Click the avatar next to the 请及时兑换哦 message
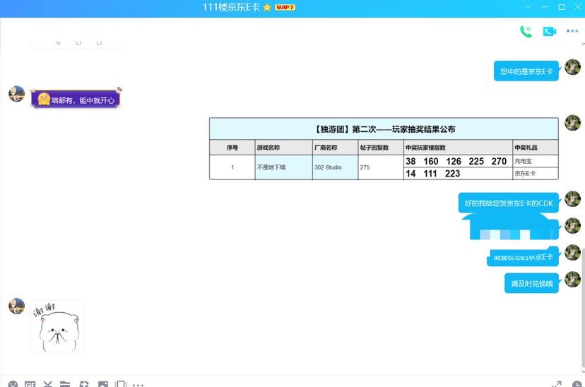Screen dimensions: 585x387 pyautogui.click(x=573, y=279)
